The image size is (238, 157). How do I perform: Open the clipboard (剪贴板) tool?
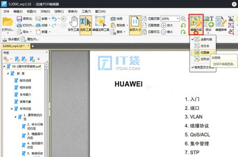(x=118, y=25)
